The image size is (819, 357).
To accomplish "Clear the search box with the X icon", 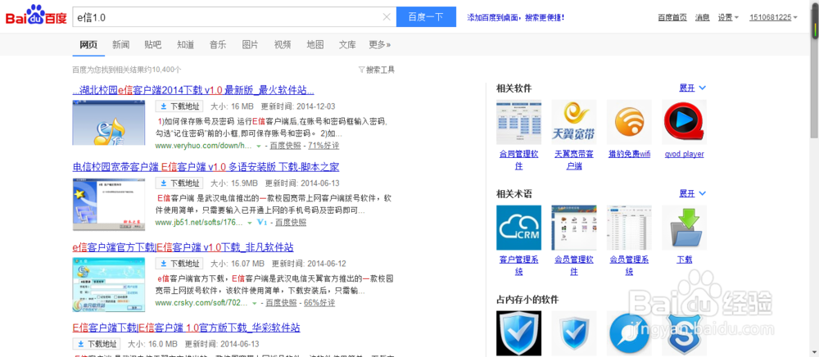I will 387,16.
